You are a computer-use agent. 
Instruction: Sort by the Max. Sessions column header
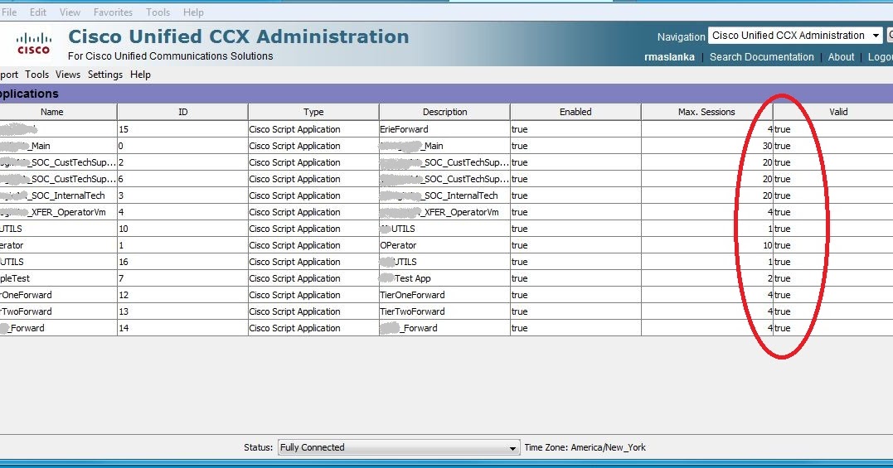706,112
